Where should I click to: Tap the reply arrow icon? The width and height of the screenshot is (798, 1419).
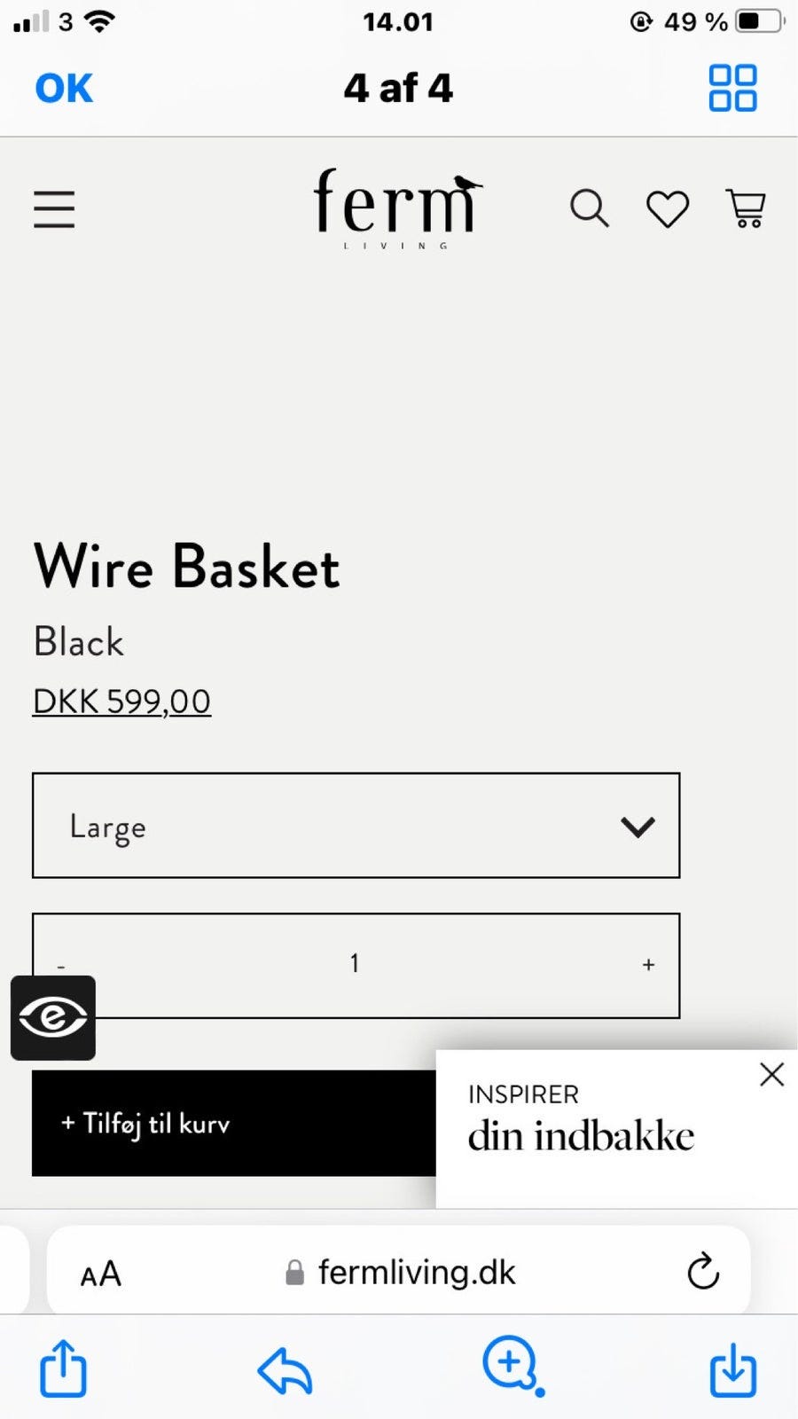[285, 1371]
